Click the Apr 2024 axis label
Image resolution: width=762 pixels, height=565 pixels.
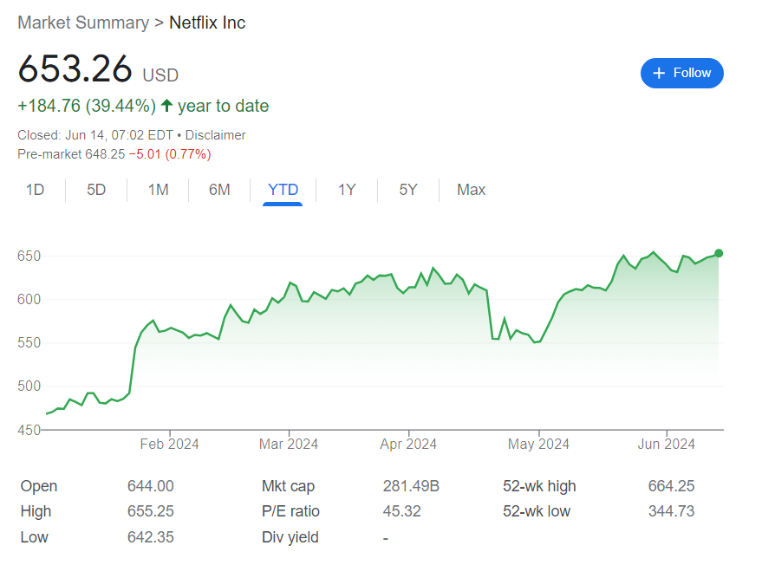pos(408,444)
